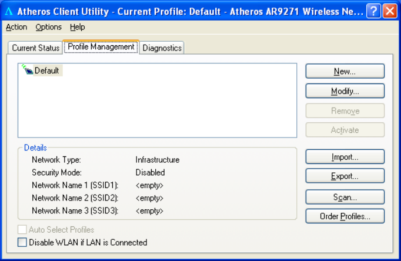Screen dimensions: 401x261
Task: Enable Disable WLAN if LAN is Connected
Action: coord(22,242)
